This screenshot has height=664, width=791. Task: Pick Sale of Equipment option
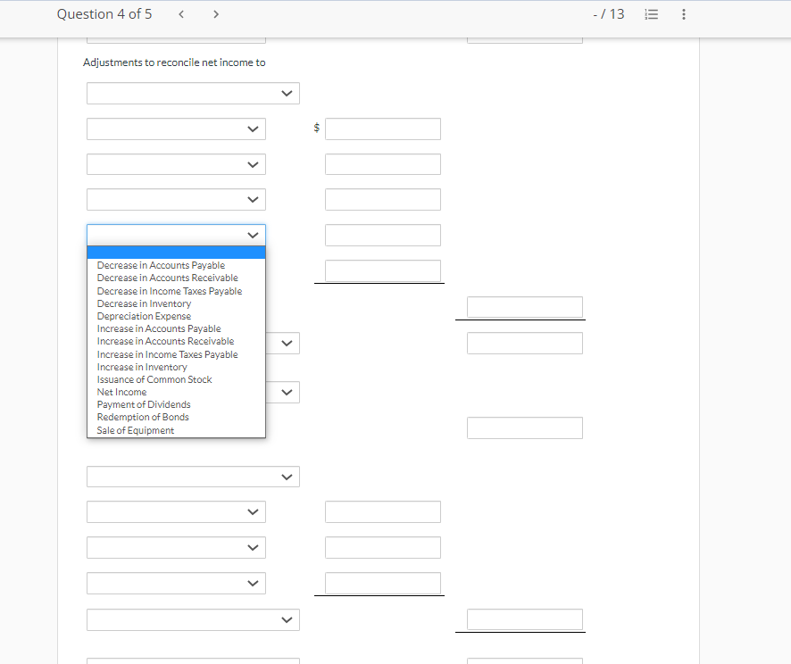click(135, 430)
